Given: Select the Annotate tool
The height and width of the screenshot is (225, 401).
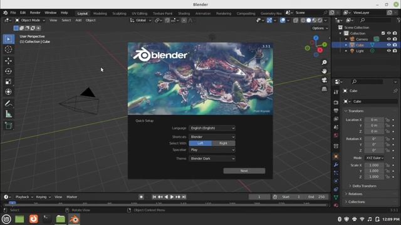Looking at the screenshot, I should click(8, 104).
